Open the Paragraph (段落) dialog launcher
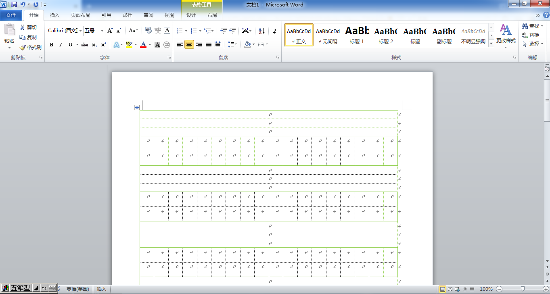The width and height of the screenshot is (550, 294). [278, 58]
